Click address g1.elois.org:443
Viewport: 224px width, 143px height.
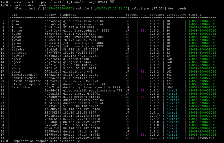78,71
